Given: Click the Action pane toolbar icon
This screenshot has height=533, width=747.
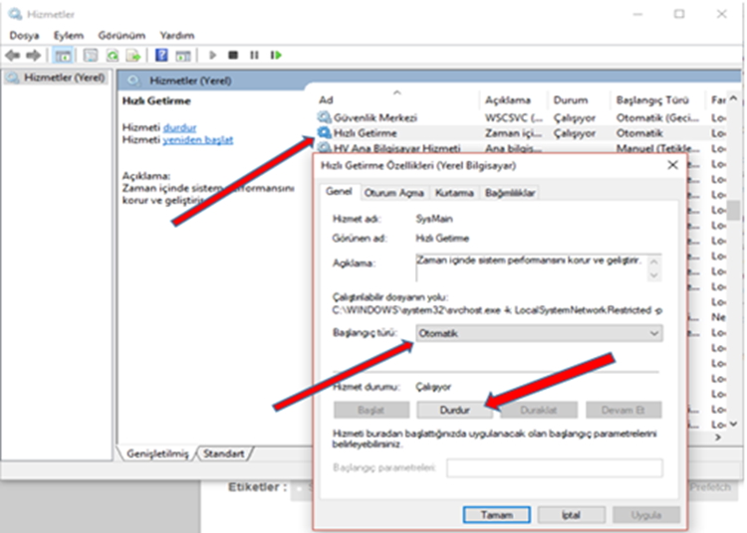Looking at the screenshot, I should [x=183, y=56].
